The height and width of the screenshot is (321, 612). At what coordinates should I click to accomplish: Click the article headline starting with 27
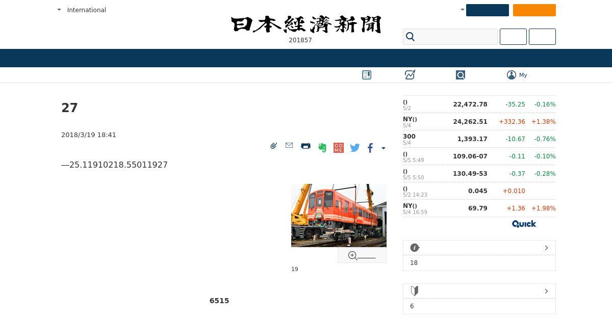69,108
